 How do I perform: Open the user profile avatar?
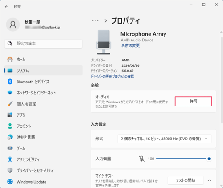click(x=13, y=25)
